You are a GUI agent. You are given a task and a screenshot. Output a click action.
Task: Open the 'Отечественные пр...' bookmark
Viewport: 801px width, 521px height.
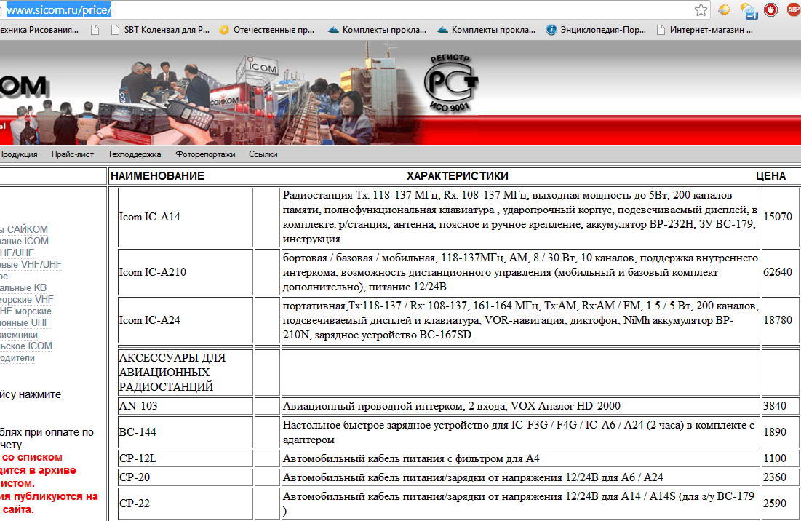pos(267,31)
